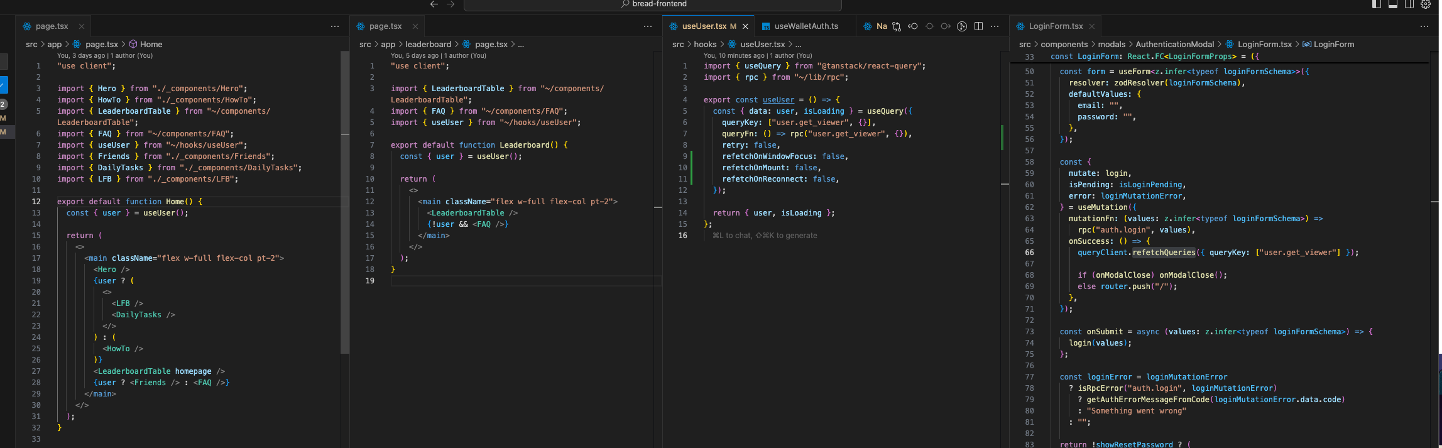Click the 'retry: false' line in useUser

click(751, 145)
